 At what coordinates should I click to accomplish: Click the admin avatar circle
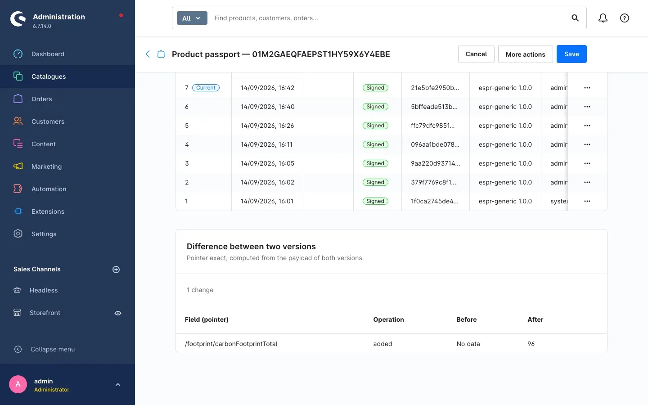(18, 384)
